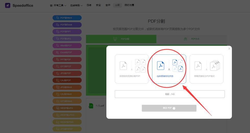Click the Speedoffice rocket logo icon

pos(8,5)
